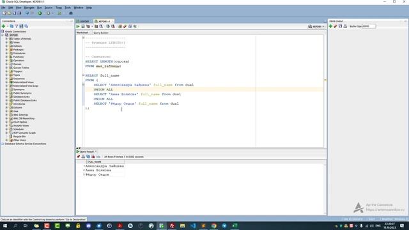Expand the Tables (Filtered) node

7,38
